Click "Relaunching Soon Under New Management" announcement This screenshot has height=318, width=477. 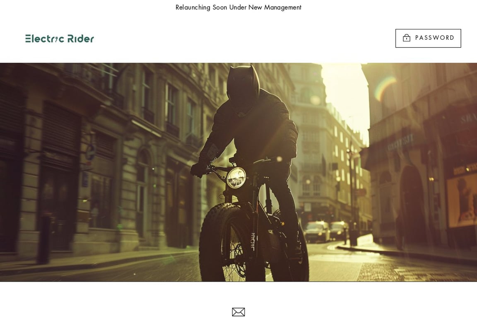pyautogui.click(x=238, y=7)
